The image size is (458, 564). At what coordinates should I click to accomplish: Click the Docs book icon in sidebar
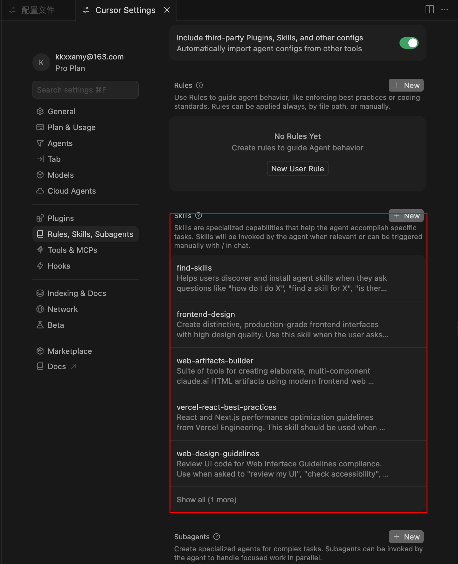pos(40,367)
